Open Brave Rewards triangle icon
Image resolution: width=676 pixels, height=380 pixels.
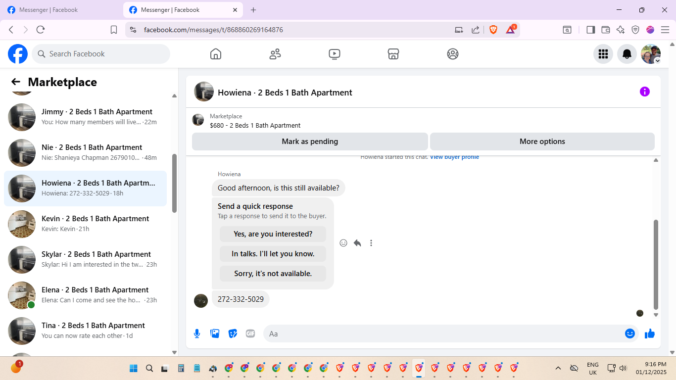(x=511, y=29)
